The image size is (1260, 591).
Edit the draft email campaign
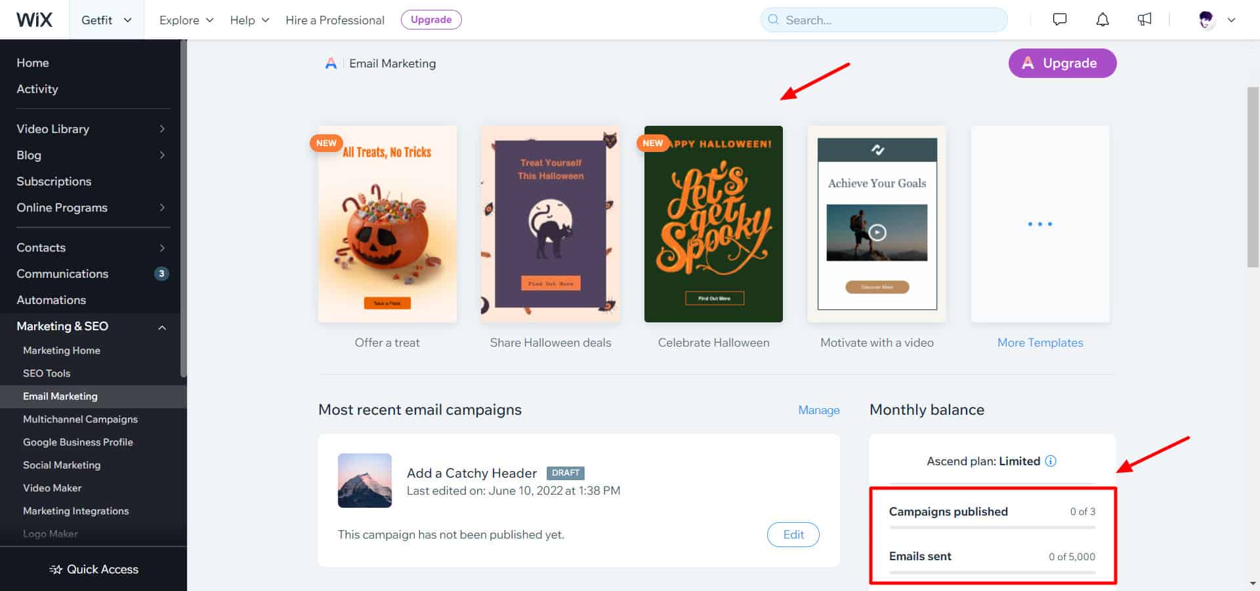(x=793, y=535)
